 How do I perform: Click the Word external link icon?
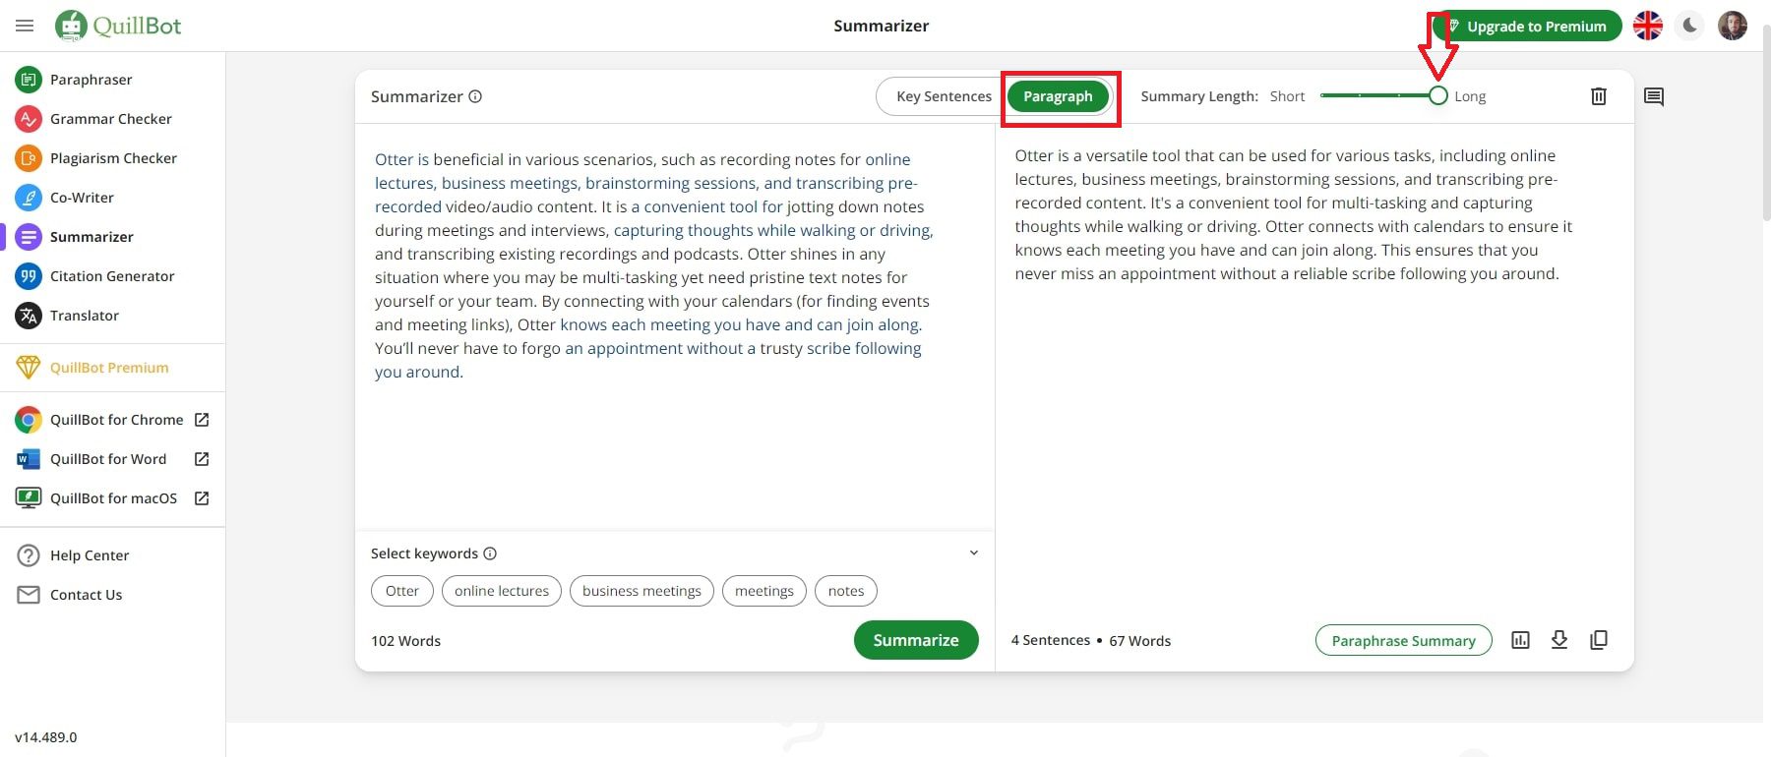202,459
